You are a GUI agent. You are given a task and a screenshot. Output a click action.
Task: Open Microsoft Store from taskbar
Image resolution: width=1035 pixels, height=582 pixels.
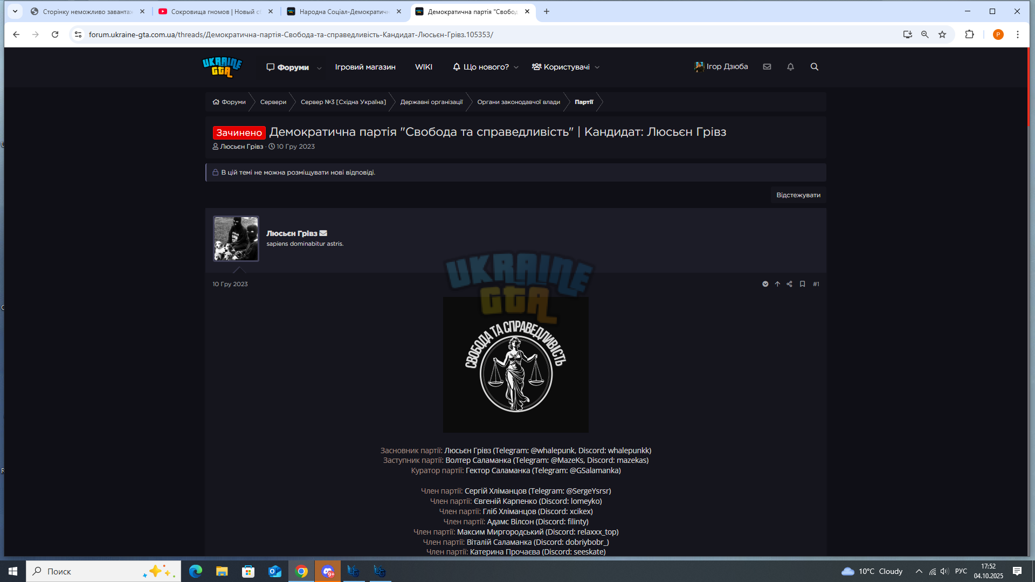click(x=248, y=571)
